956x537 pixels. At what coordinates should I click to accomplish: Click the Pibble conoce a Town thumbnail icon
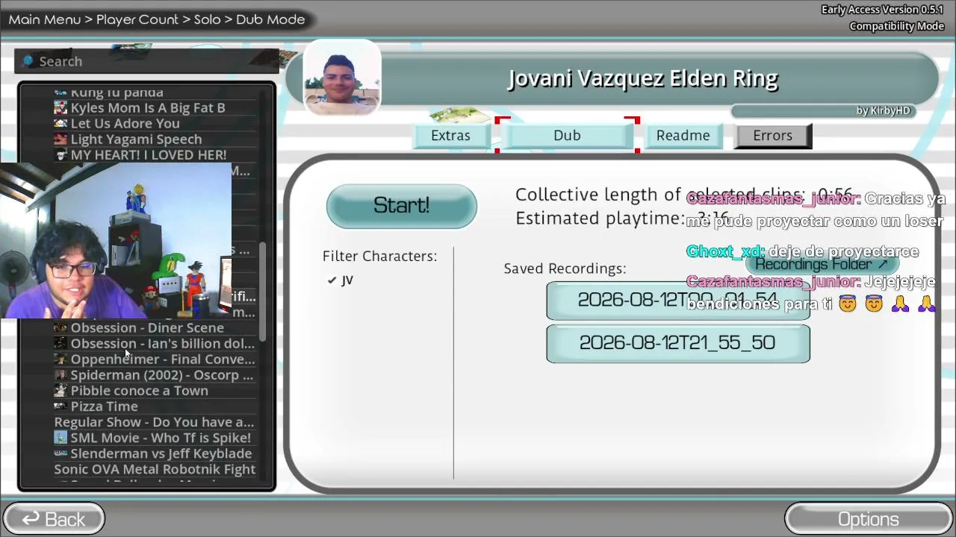(60, 391)
